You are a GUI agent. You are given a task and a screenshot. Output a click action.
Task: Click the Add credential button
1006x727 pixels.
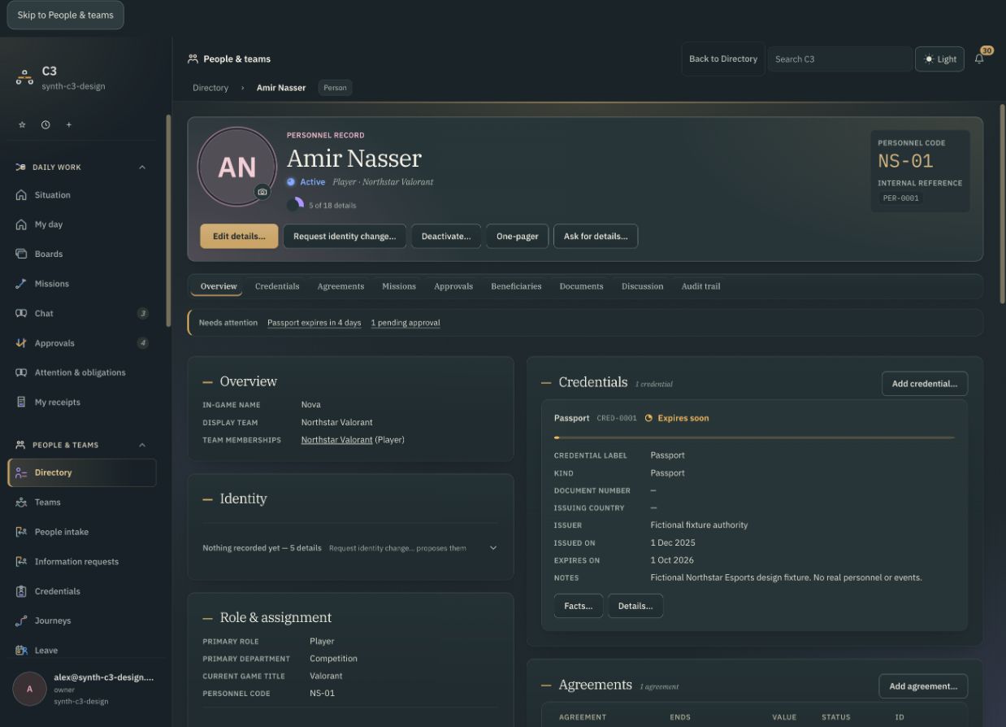point(925,384)
